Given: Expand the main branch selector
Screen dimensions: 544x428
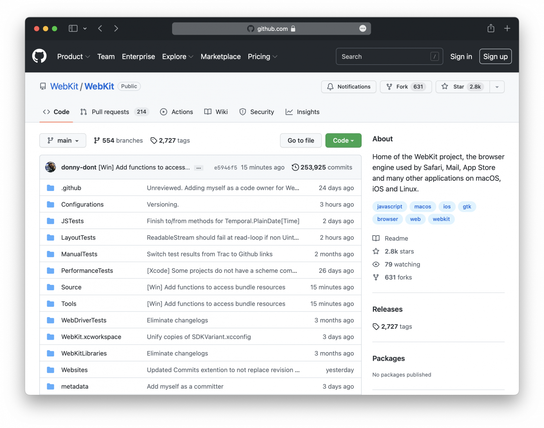Looking at the screenshot, I should point(63,140).
